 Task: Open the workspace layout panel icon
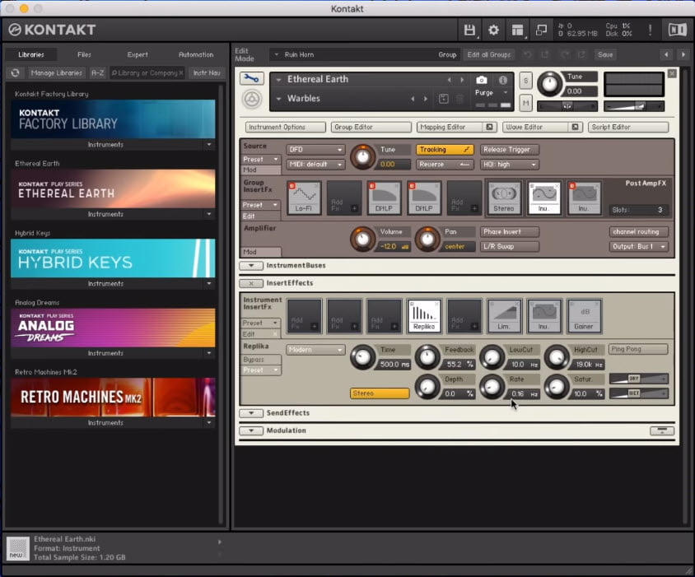517,30
